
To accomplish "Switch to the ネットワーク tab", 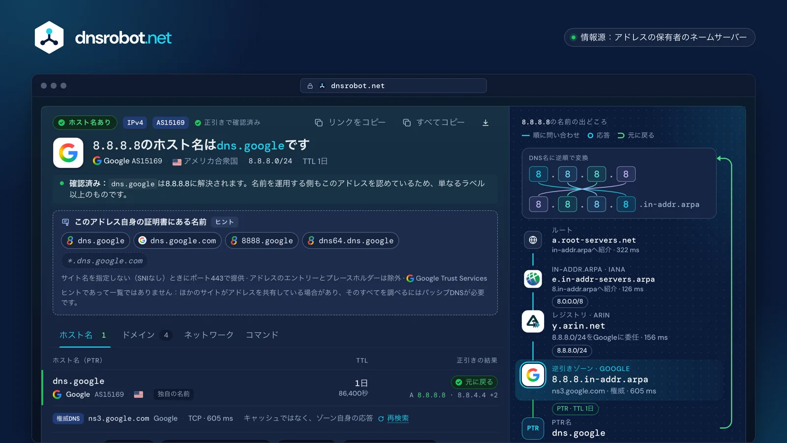I will click(209, 335).
